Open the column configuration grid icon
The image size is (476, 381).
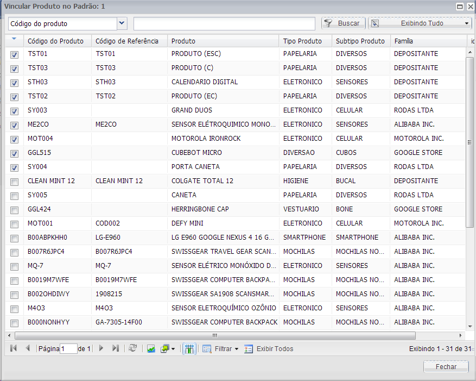(x=189, y=348)
